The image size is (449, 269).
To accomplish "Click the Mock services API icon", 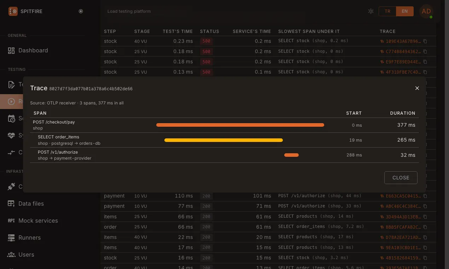I will (11, 221).
